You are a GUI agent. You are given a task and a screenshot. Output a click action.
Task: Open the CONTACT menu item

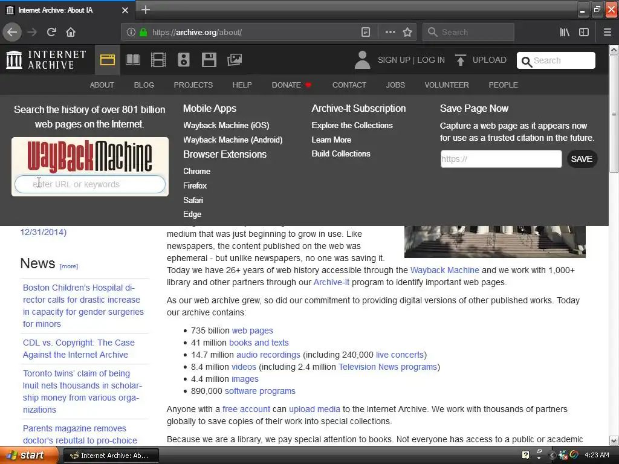349,85
